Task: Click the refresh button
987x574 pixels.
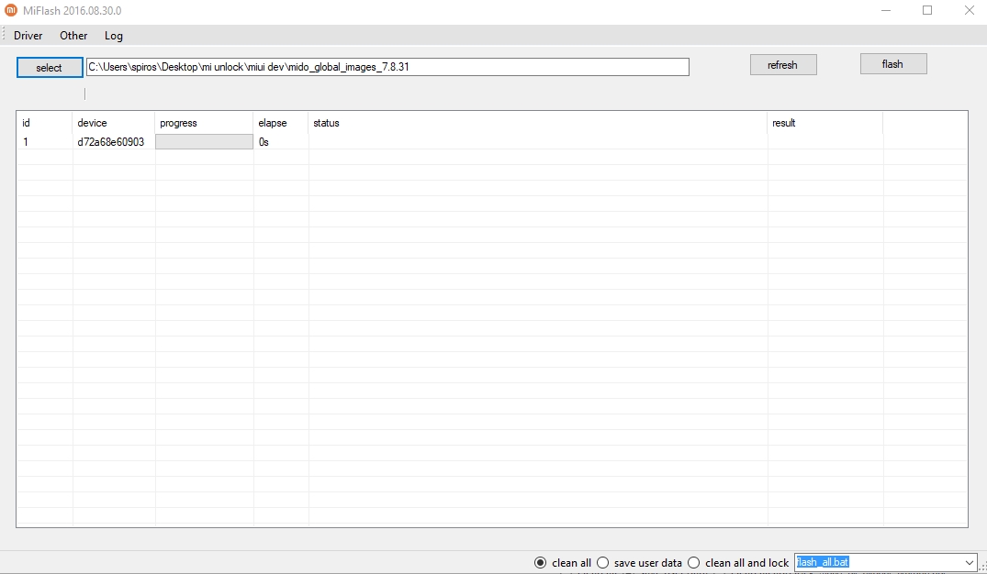Action: click(x=783, y=65)
